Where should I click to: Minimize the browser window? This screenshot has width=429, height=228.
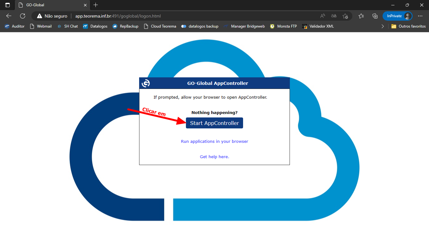[393, 5]
